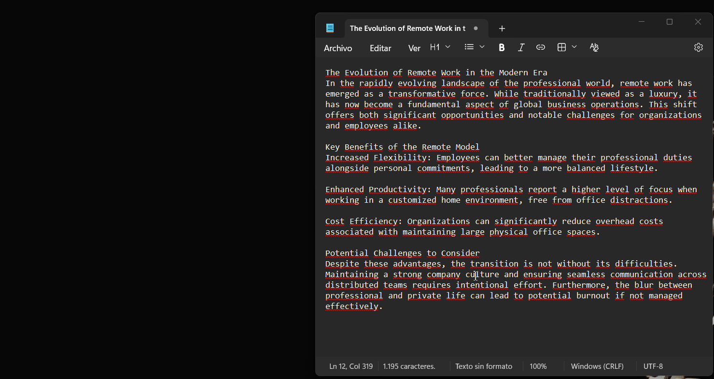Screen dimensions: 714x379
Task: Open the Ver menu
Action: coord(414,48)
